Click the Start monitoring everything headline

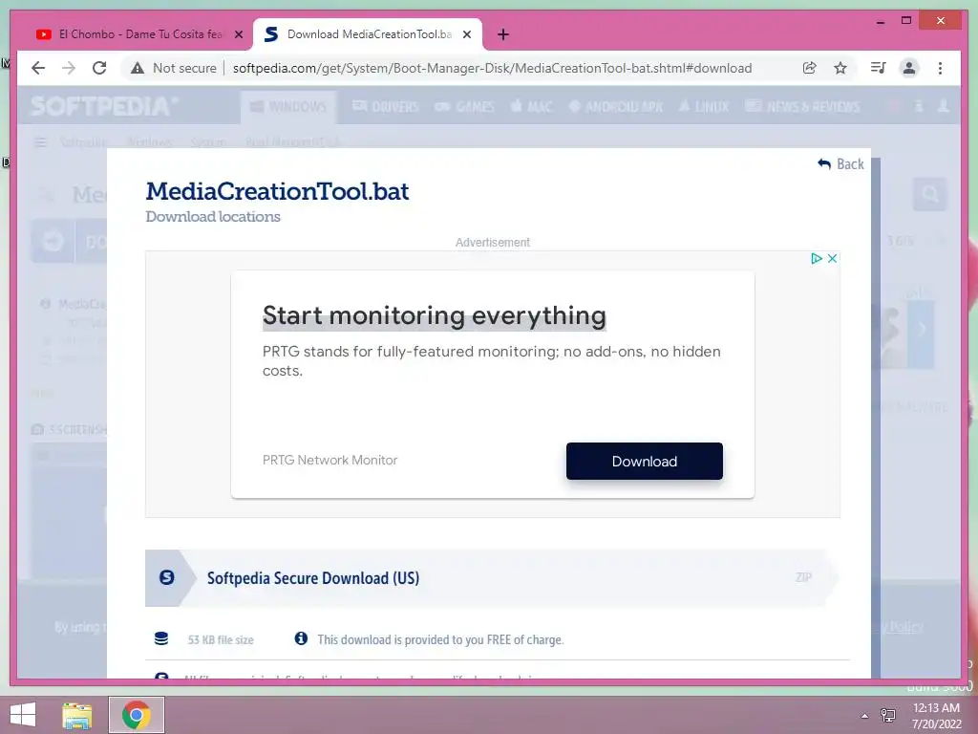[x=435, y=315]
